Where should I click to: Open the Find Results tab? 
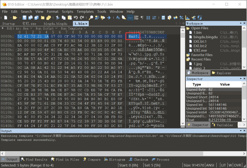tap(34, 159)
